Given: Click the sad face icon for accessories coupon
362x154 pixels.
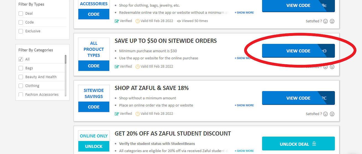Looking at the screenshot, I should point(332,21).
